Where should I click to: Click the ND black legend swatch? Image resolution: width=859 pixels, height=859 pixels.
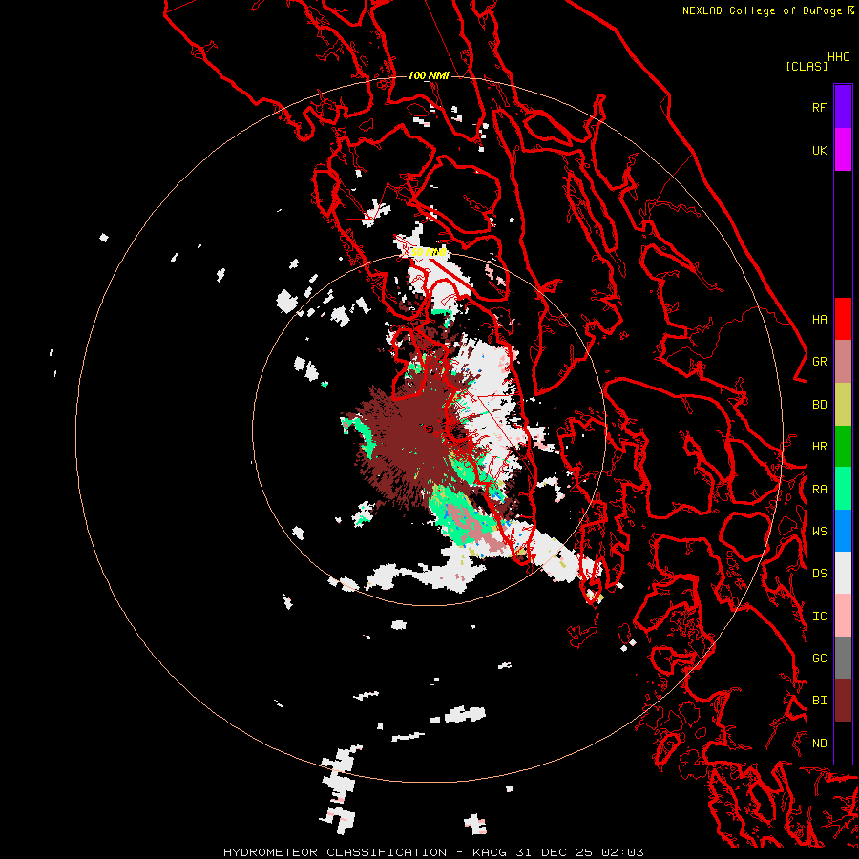coord(843,743)
